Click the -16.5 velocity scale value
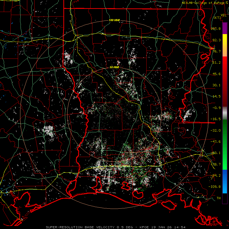 pyautogui.click(x=216, y=119)
